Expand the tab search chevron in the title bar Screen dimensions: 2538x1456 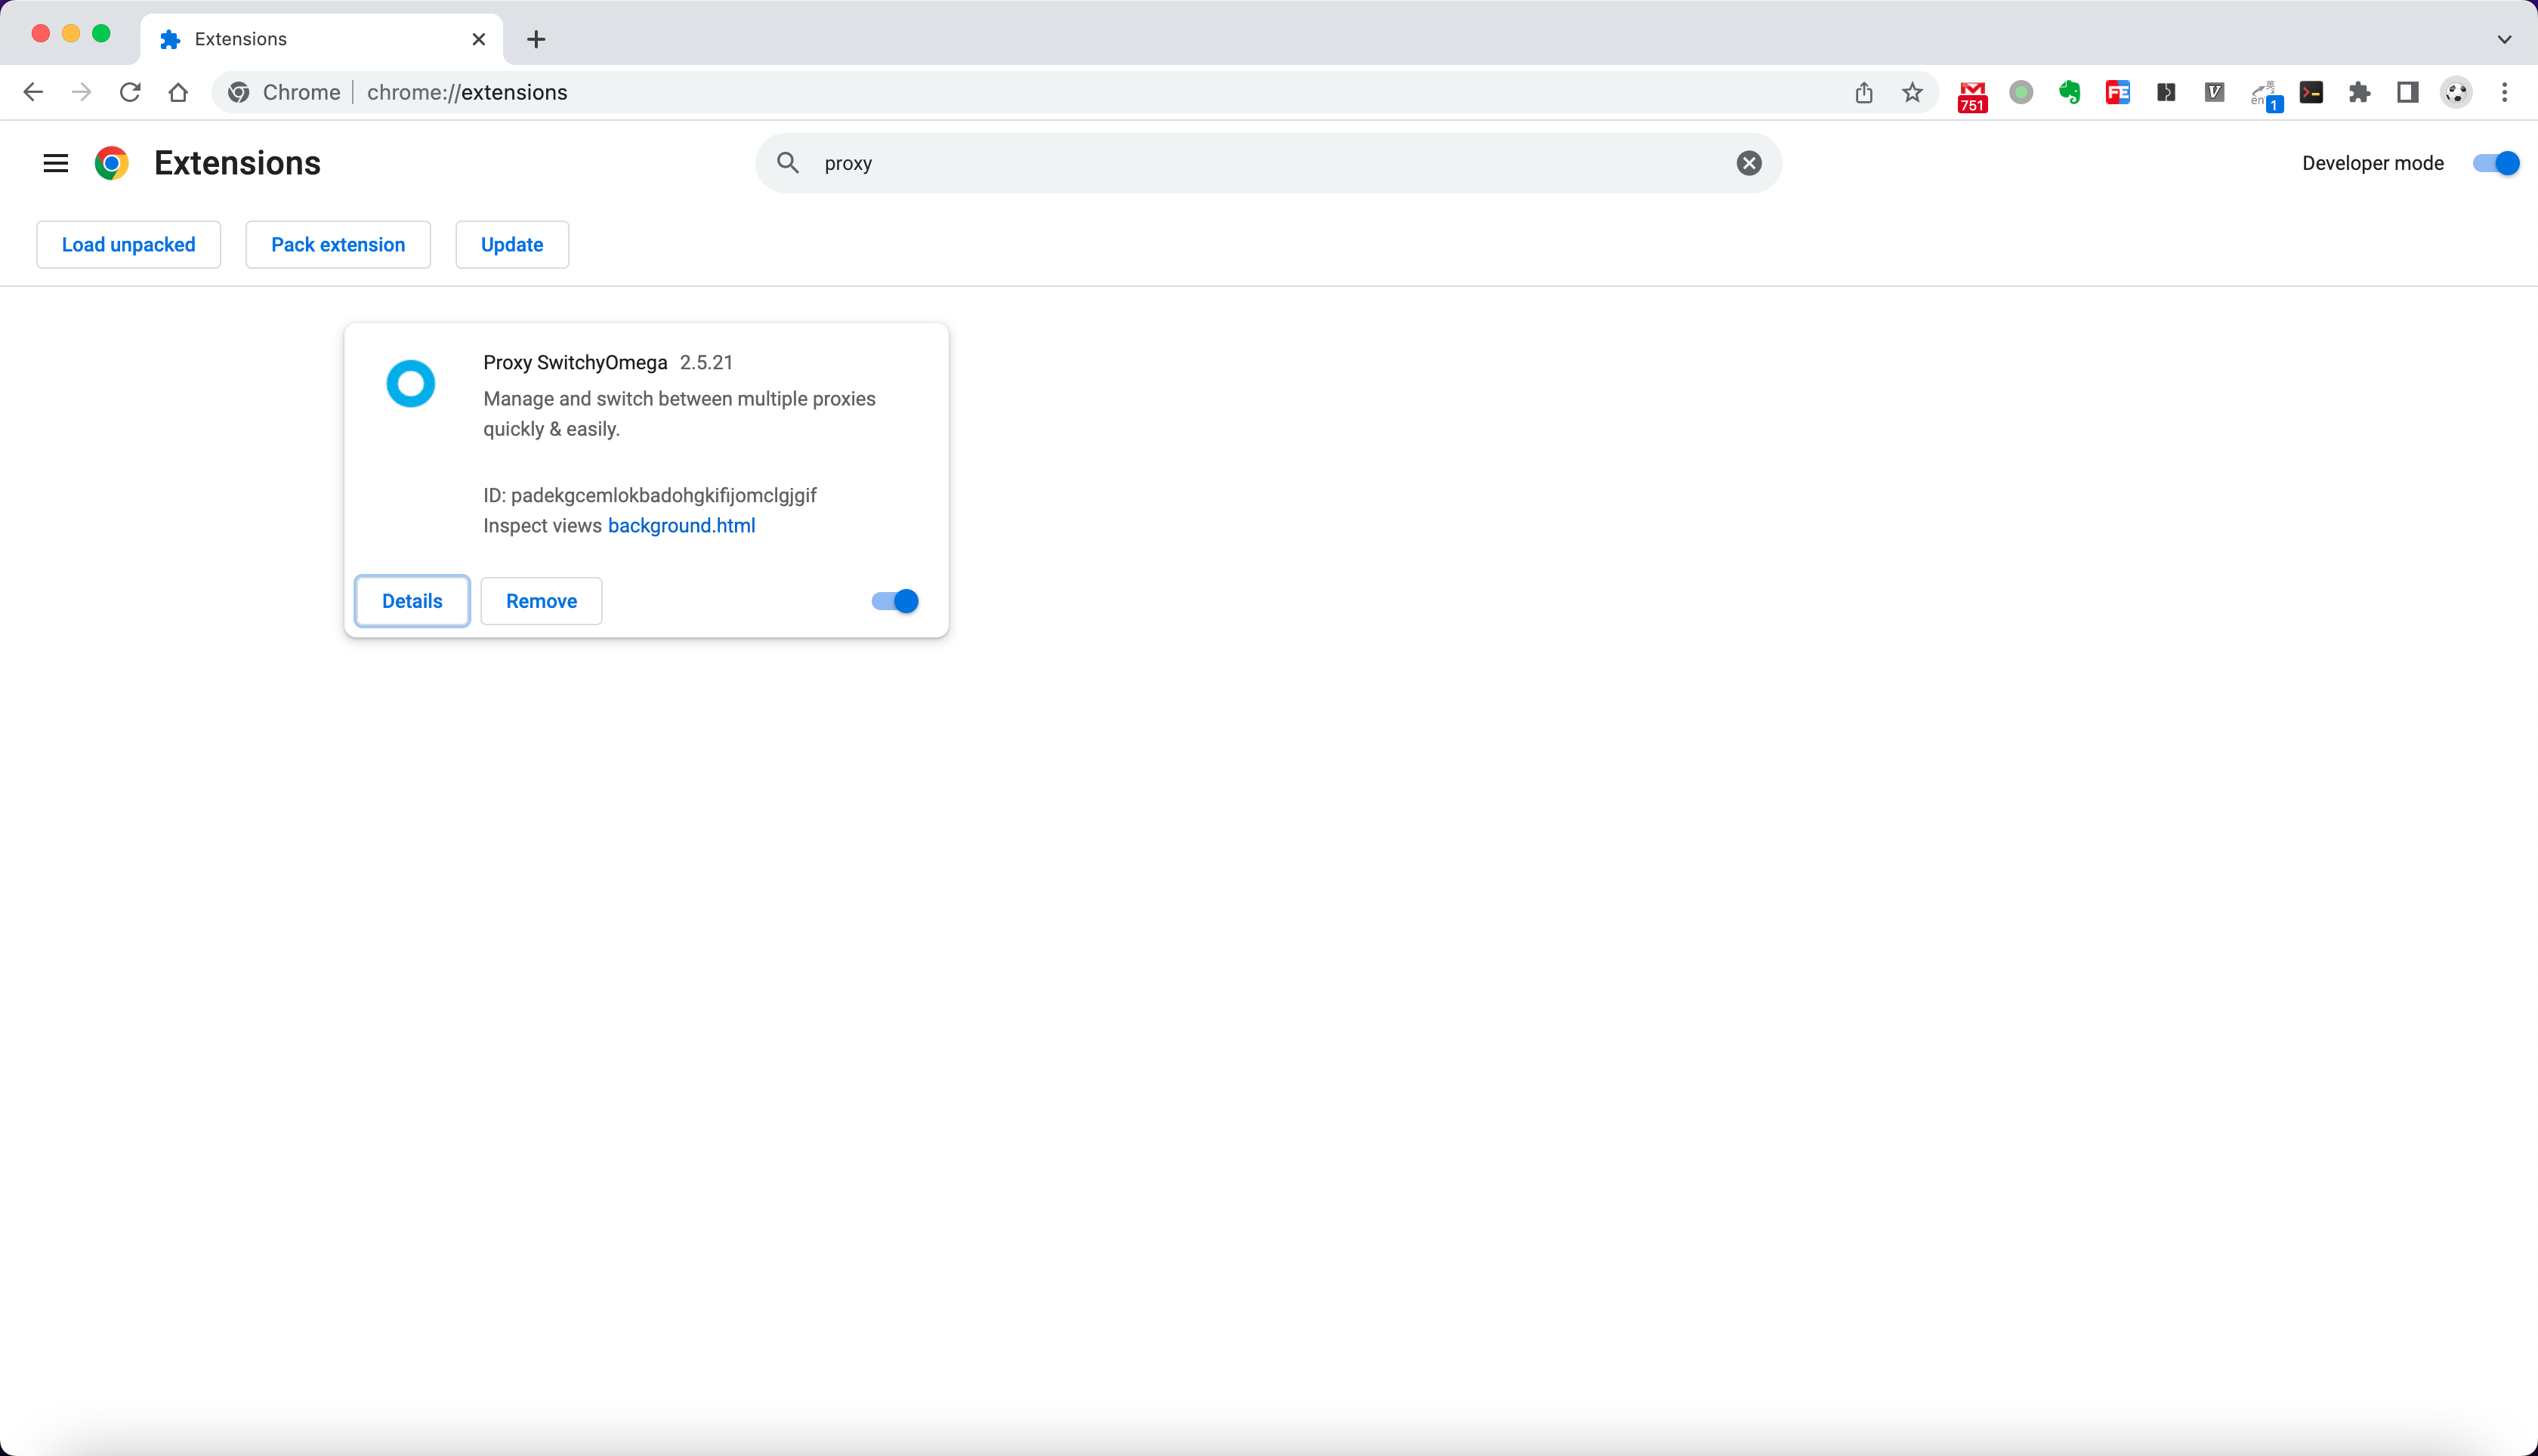tap(2504, 39)
